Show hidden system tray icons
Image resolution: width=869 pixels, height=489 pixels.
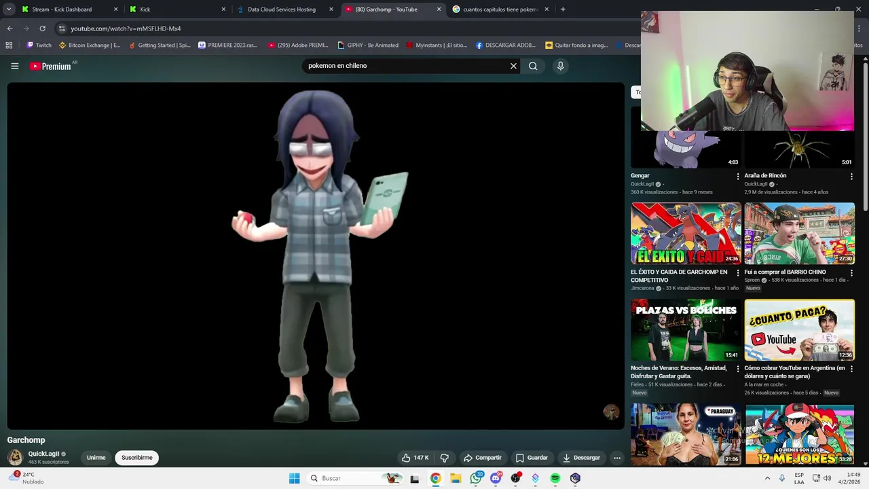pos(767,478)
